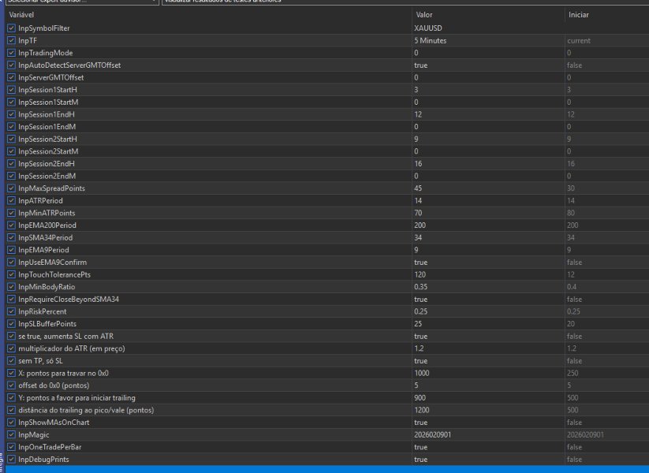Uncheck the InpSymbolFilter parameter
Screen dimensions: 649x473
(x=11, y=28)
